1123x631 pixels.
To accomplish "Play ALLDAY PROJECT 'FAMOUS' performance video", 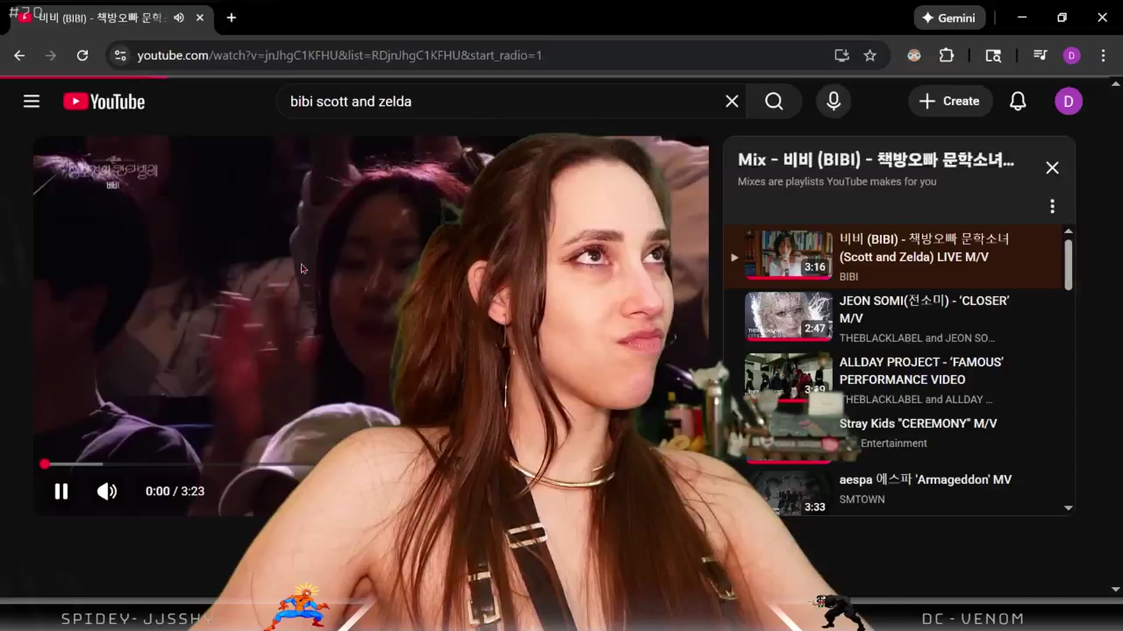I will (x=922, y=370).
